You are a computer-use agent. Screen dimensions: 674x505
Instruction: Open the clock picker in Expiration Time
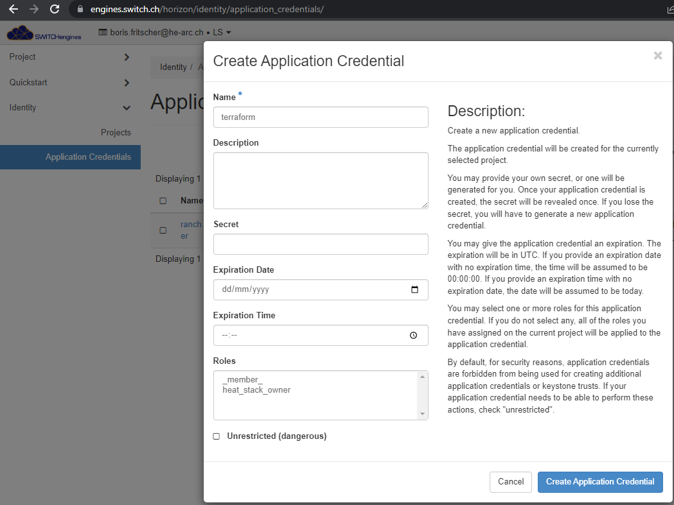click(414, 335)
